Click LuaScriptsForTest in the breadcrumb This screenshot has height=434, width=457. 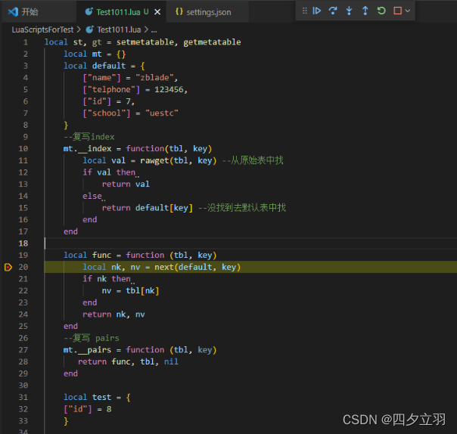coord(42,29)
